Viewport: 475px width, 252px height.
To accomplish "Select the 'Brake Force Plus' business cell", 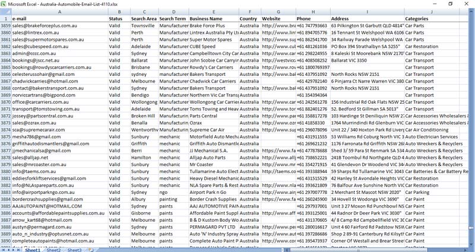I will click(x=214, y=25).
